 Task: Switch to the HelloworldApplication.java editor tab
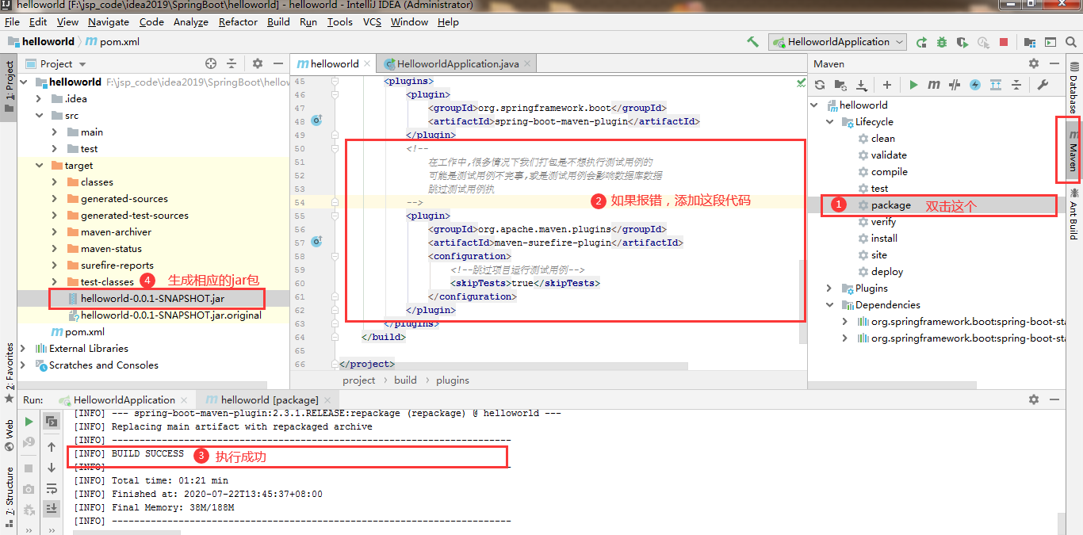(457, 63)
